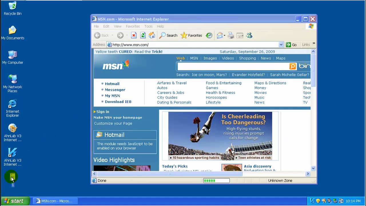Open the History toolbar icon
The width and height of the screenshot is (366, 206).
coord(209,35)
